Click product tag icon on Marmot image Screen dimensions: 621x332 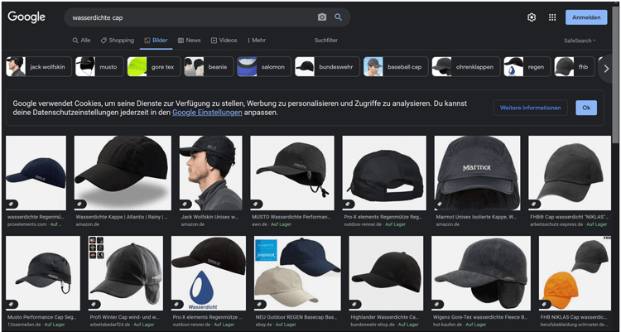pyautogui.click(x=440, y=204)
